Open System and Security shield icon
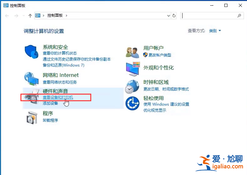247x175 pixels. click(x=31, y=52)
